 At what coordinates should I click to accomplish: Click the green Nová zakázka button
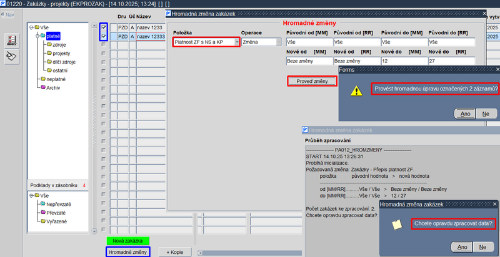[x=127, y=241]
